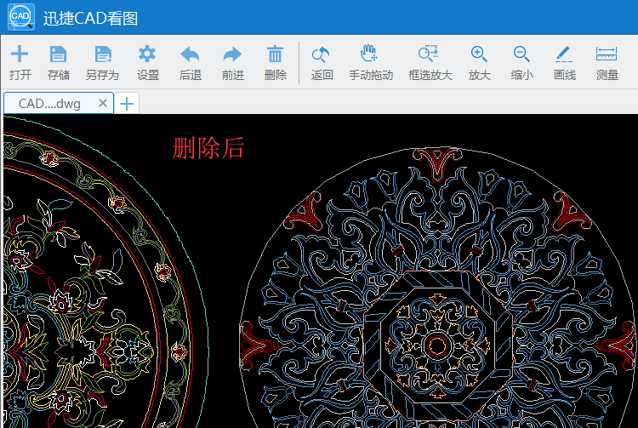Undo with the 后退 arrow
The width and height of the screenshot is (638, 428).
(x=190, y=54)
